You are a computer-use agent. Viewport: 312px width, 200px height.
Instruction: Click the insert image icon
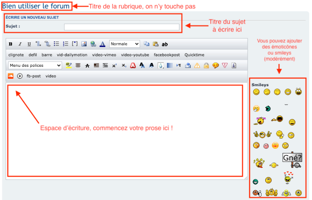tap(84, 44)
